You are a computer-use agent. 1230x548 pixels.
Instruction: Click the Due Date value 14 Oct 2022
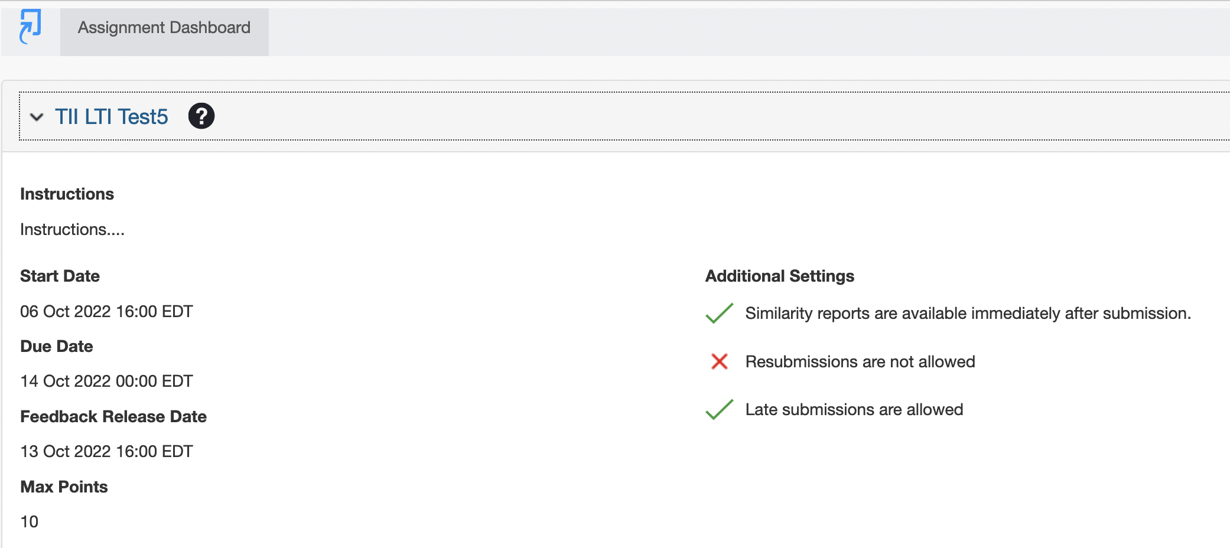107,381
